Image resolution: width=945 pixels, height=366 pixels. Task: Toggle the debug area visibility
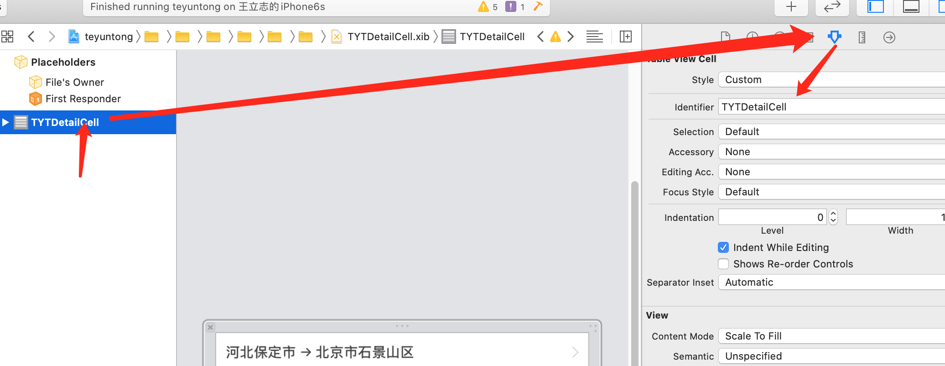click(x=911, y=7)
